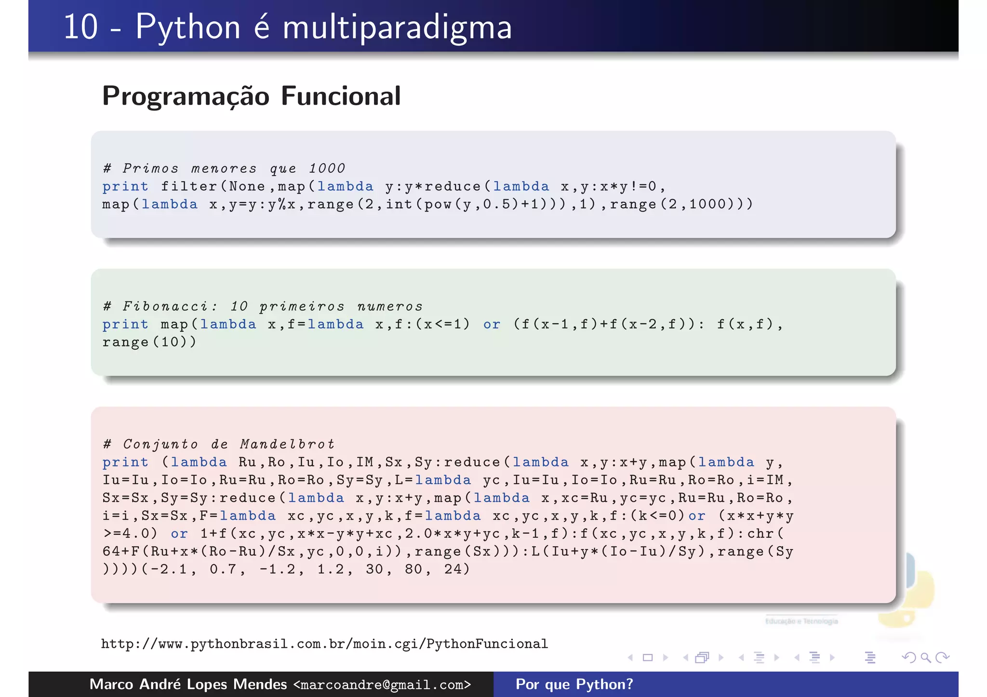This screenshot has height=697, width=987.
Task: Click the ')))))(-2.1, 0.7, -1.2, 1.2, 30, 80, 24)' line
Action: click(x=286, y=569)
